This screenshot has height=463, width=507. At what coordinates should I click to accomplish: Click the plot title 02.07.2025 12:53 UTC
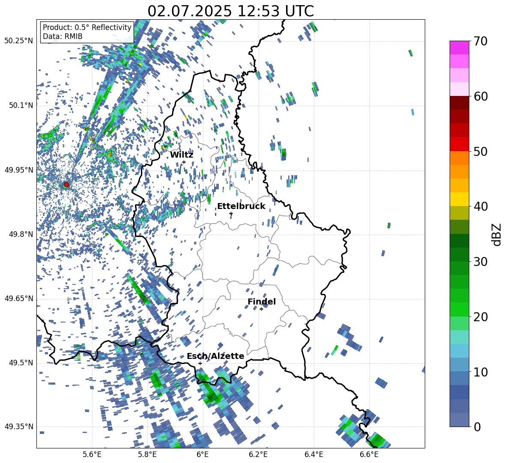230,11
